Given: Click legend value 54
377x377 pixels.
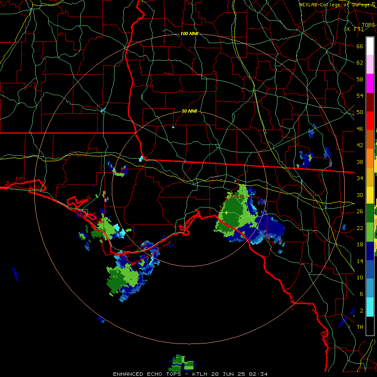Looking at the screenshot, I should [x=360, y=96].
